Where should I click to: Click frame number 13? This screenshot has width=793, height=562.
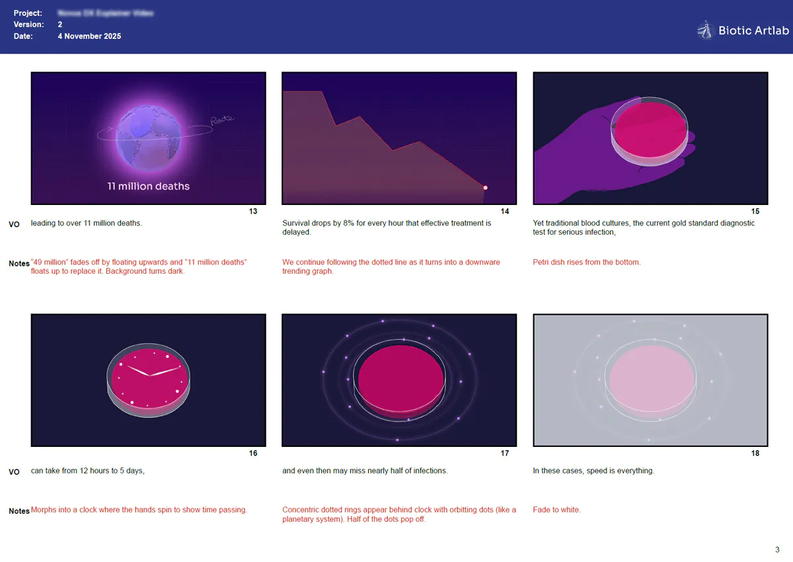click(253, 212)
